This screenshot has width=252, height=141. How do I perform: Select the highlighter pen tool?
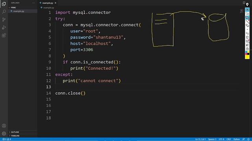pyautogui.click(x=247, y=18)
